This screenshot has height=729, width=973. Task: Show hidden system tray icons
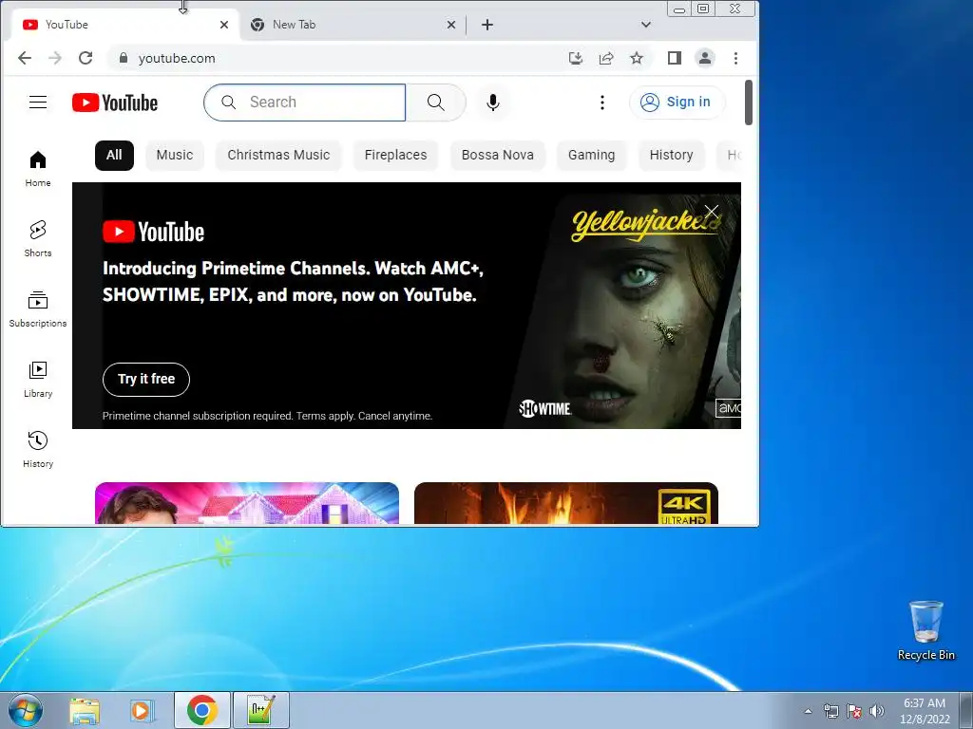(808, 711)
